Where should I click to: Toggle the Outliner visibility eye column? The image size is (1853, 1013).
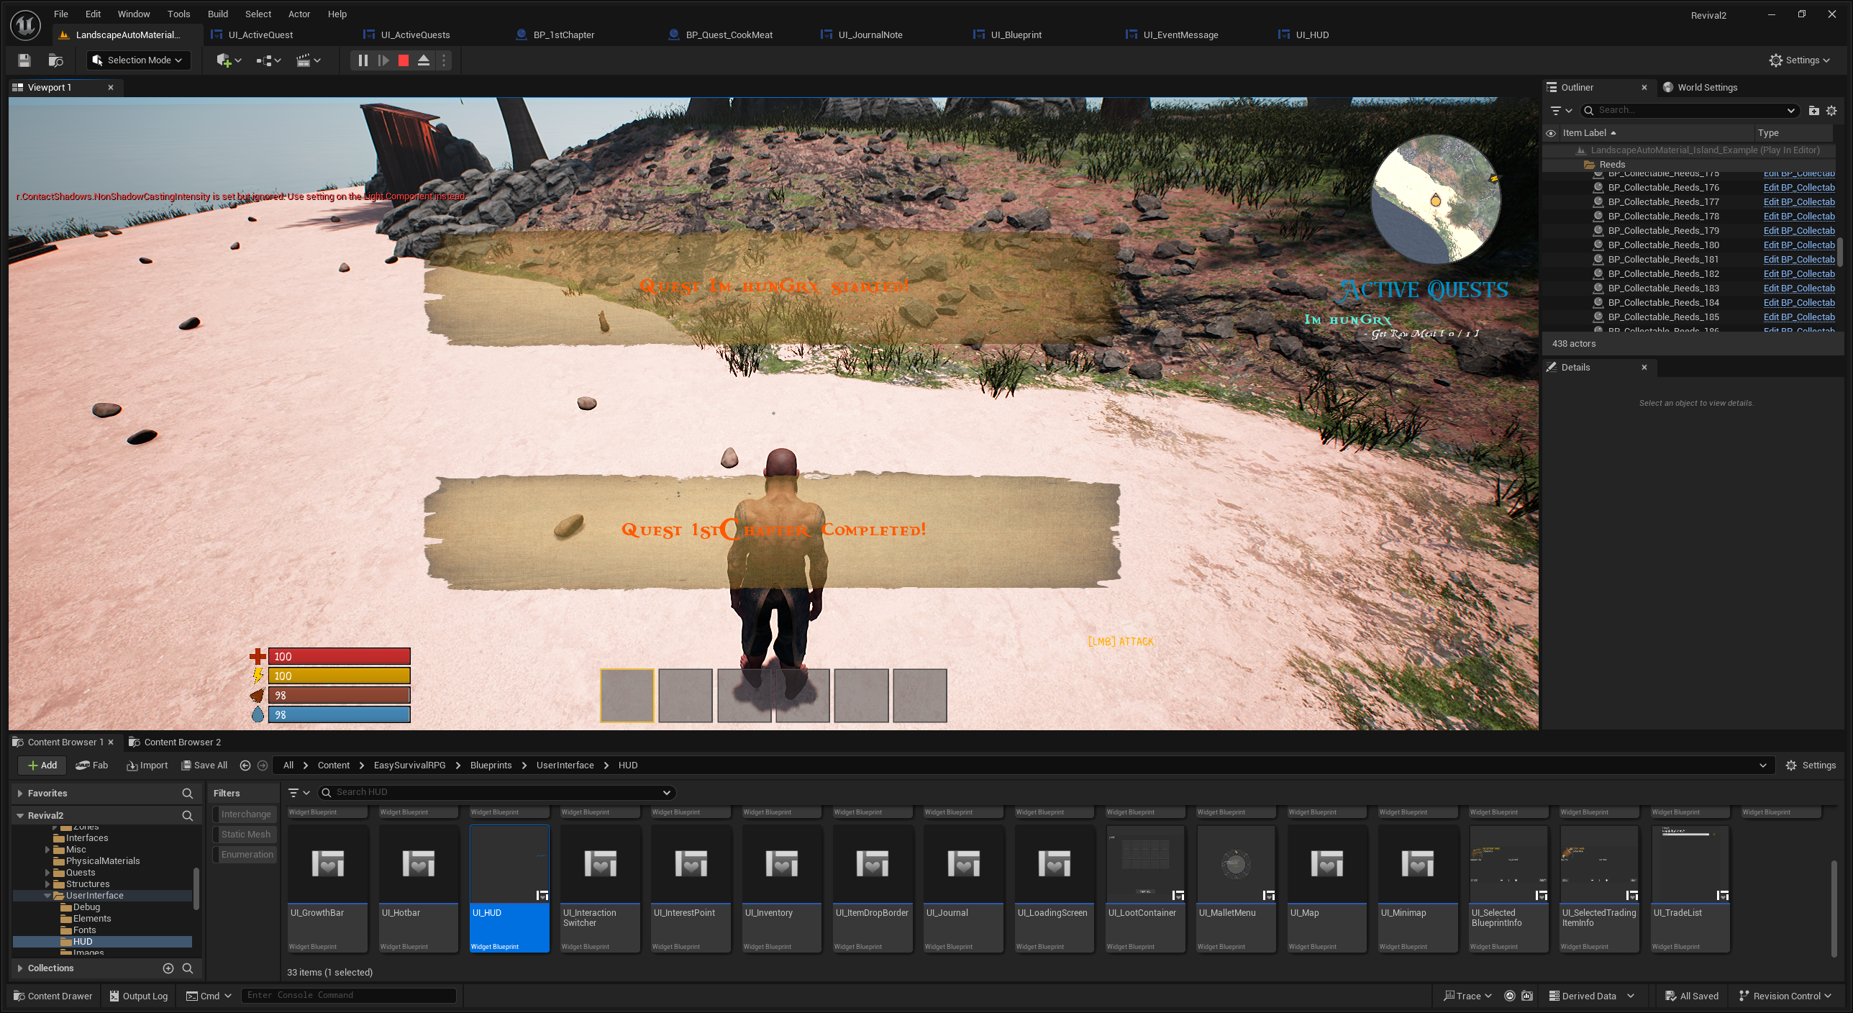pos(1551,133)
